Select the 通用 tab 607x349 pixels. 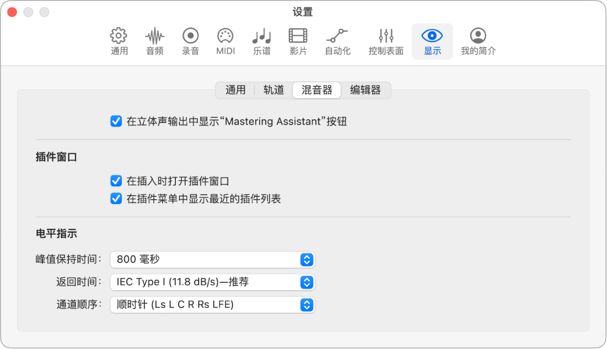click(x=235, y=90)
